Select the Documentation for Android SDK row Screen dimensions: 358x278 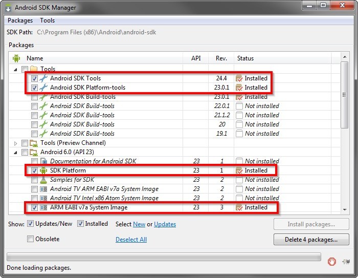point(175,161)
